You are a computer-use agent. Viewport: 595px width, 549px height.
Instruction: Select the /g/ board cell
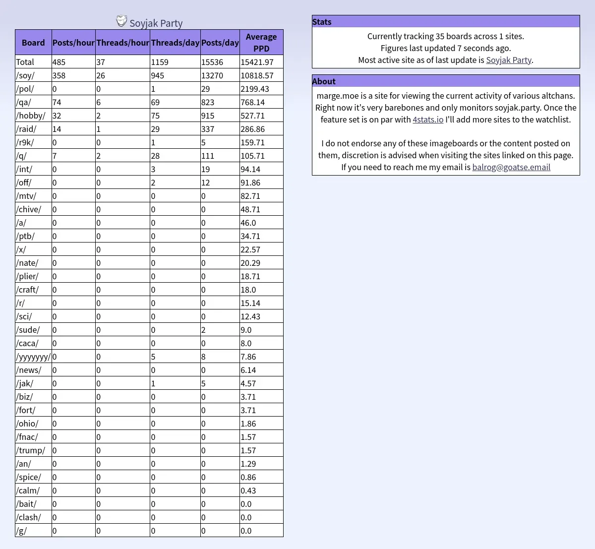(x=33, y=531)
